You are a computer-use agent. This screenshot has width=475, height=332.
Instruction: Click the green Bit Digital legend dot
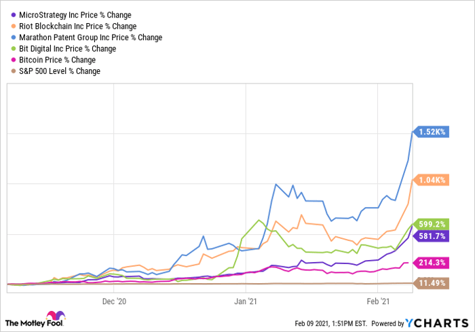[x=15, y=49]
